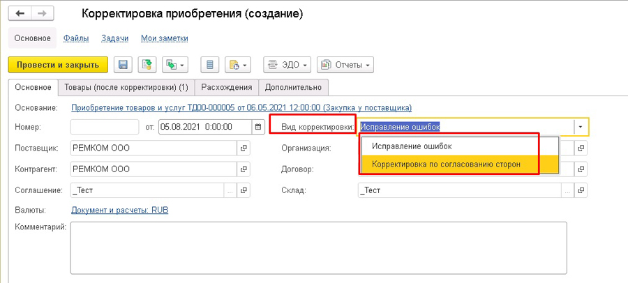Image resolution: width=628 pixels, height=283 pixels.
Task: Switch to Расхождения tab
Action: point(227,87)
